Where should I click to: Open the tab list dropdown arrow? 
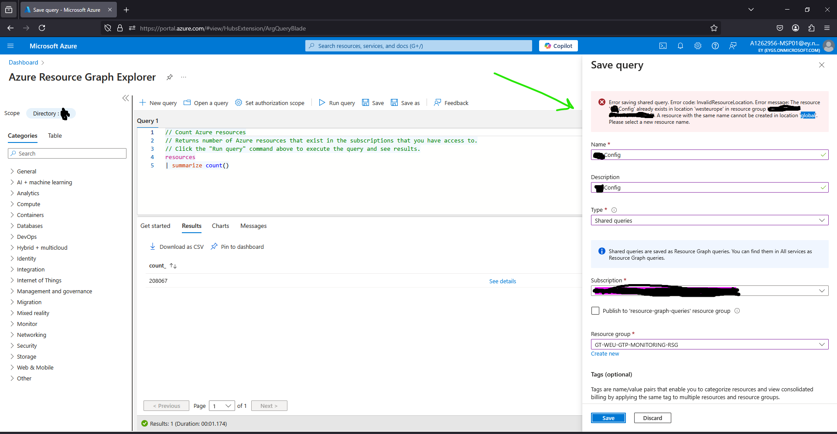751,10
